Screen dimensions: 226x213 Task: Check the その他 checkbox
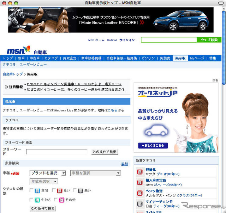(x=56, y=200)
